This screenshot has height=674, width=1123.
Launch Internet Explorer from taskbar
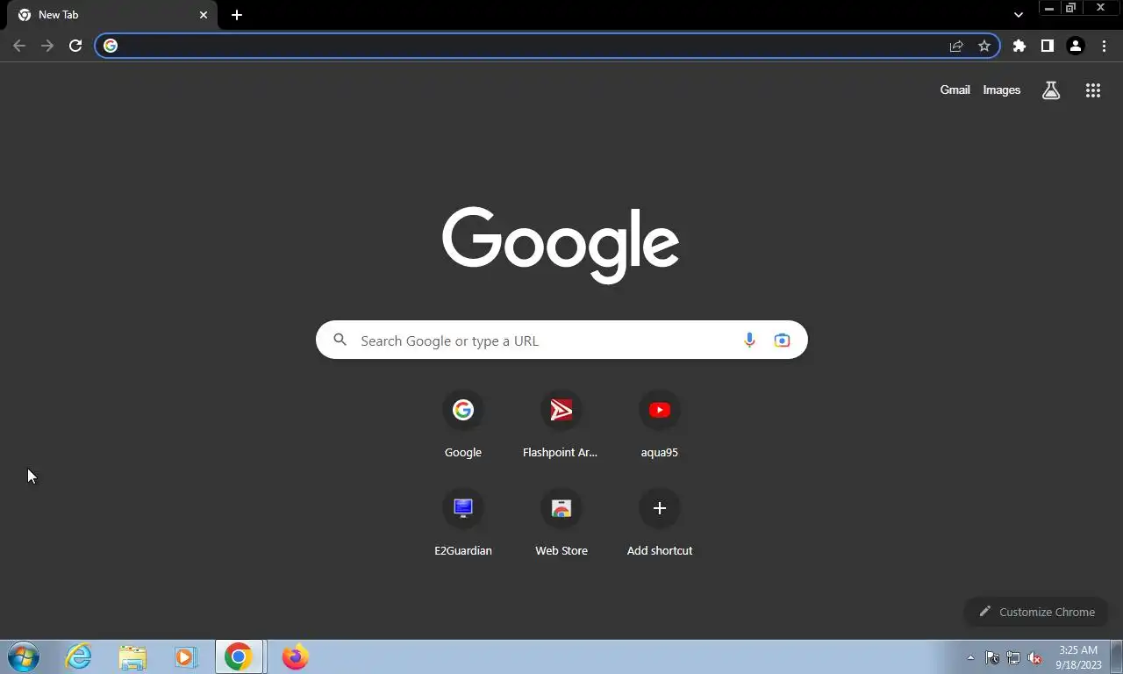(x=79, y=656)
